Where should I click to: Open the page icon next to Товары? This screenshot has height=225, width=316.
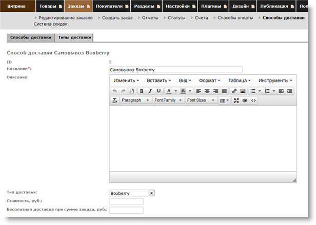(x=60, y=7)
